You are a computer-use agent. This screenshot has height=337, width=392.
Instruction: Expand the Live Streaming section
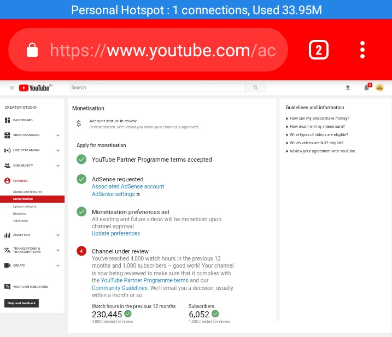point(58,150)
